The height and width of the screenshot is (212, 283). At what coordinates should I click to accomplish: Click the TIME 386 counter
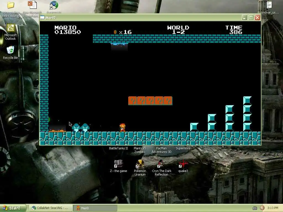pos(234,30)
